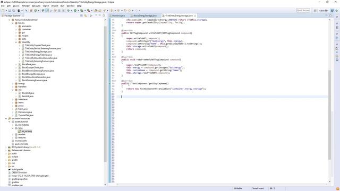Maximize the Package Explorer view
340x191 pixels.
(x=104, y=15)
